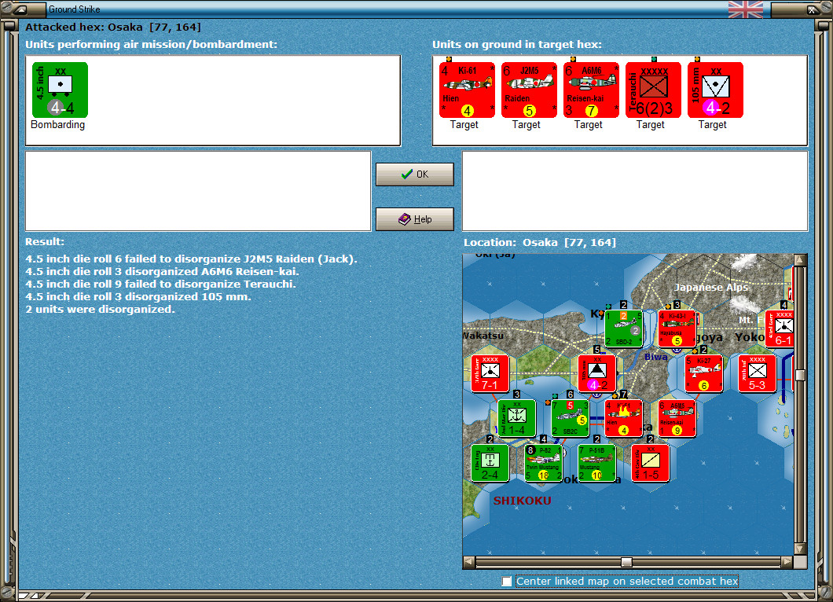This screenshot has height=602, width=833.
Task: Select the J2M5 Raiden target unit
Action: click(529, 90)
